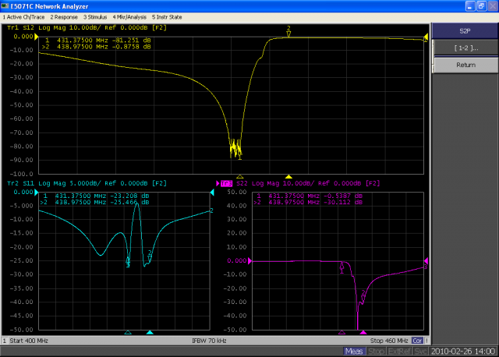This screenshot has height=357, width=499.
Task: Select the filled cyan marker below S11 plot
Action: tap(150, 333)
